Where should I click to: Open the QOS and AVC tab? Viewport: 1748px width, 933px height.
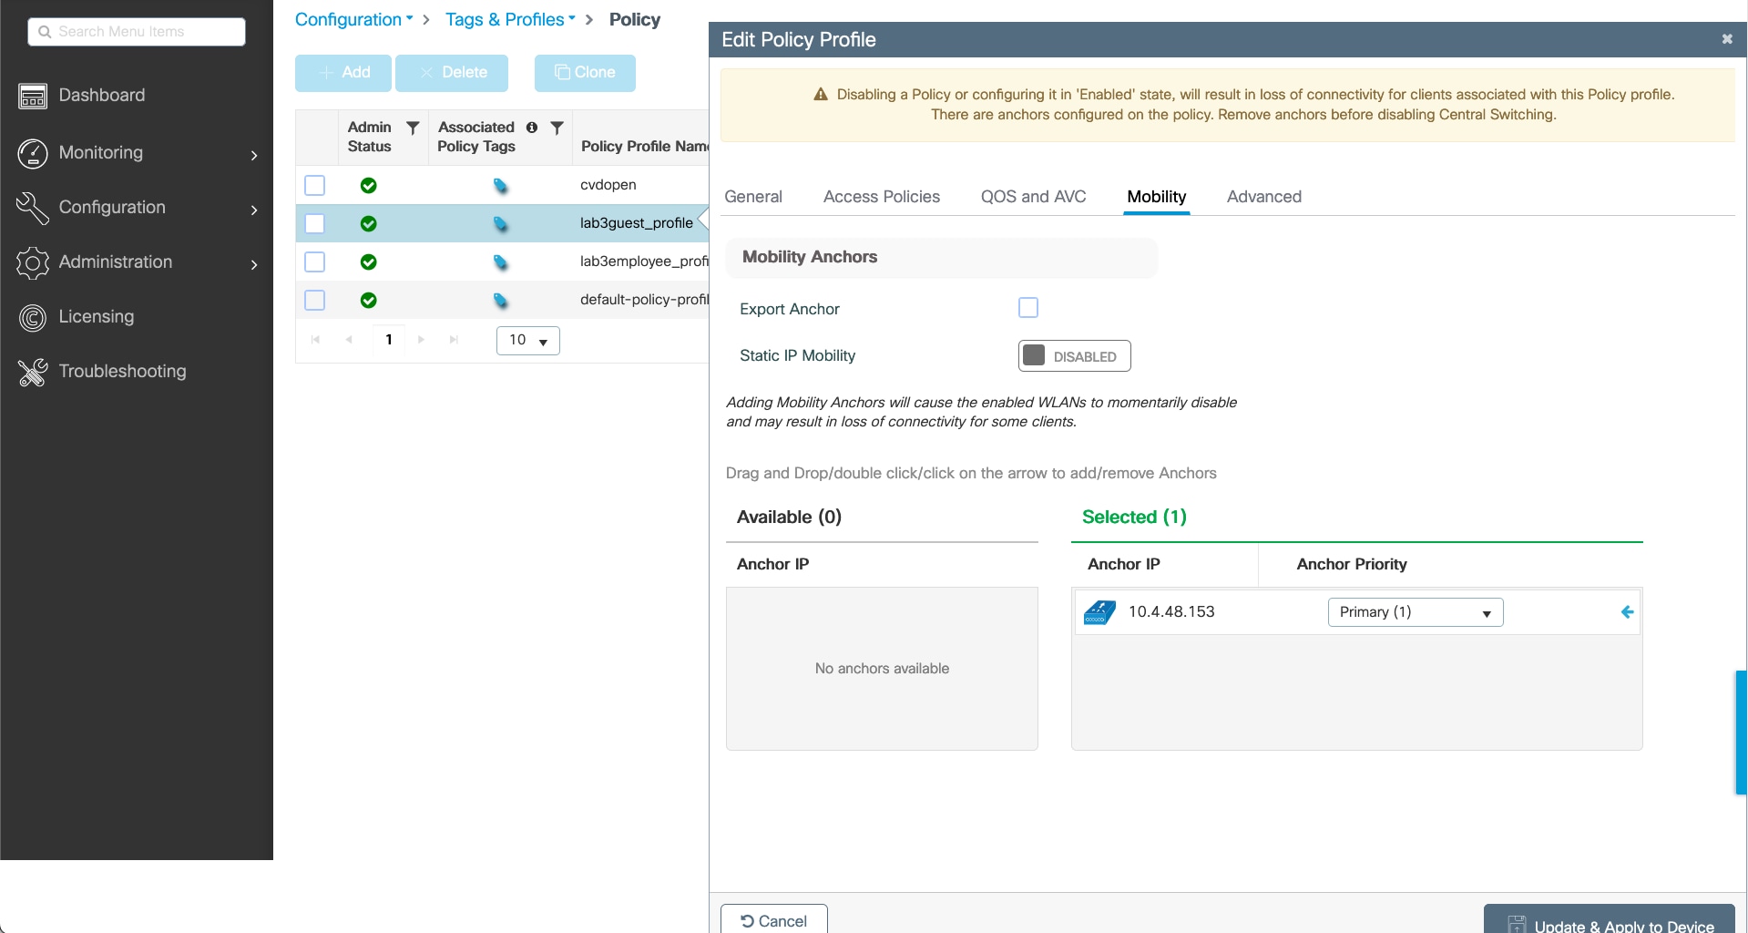tap(1033, 197)
